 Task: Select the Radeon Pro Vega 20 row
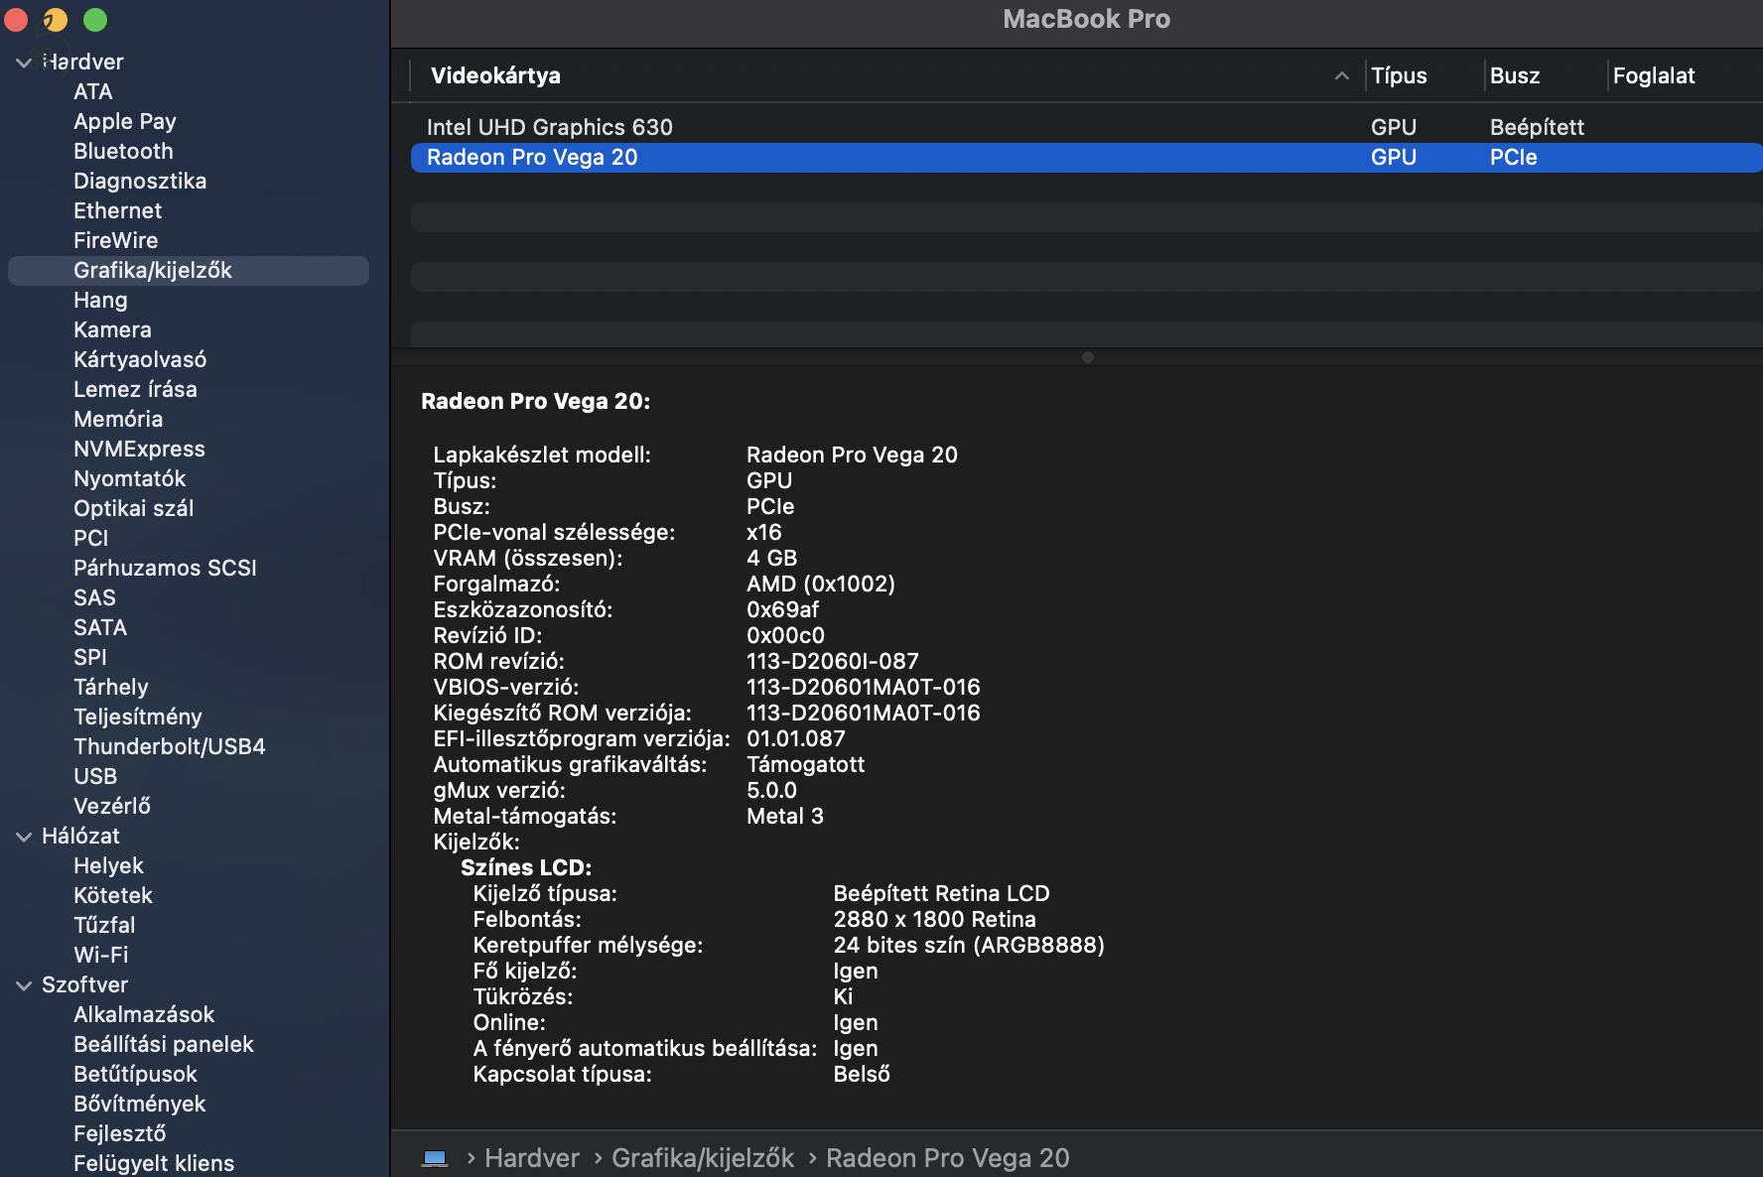(x=1087, y=158)
